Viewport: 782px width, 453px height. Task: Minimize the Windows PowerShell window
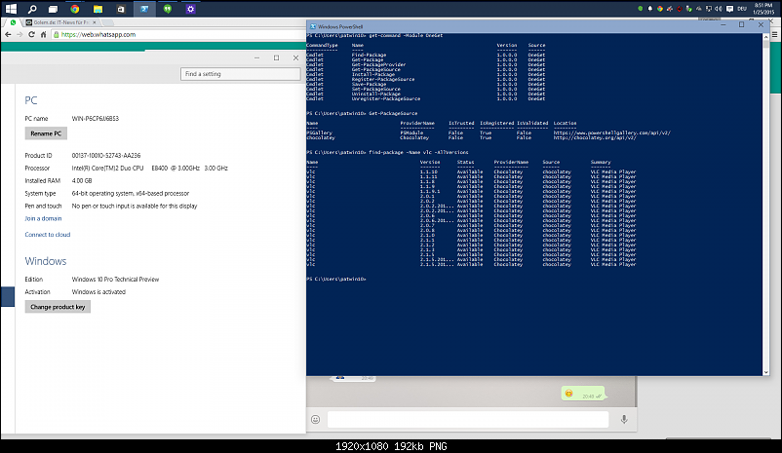pos(723,25)
